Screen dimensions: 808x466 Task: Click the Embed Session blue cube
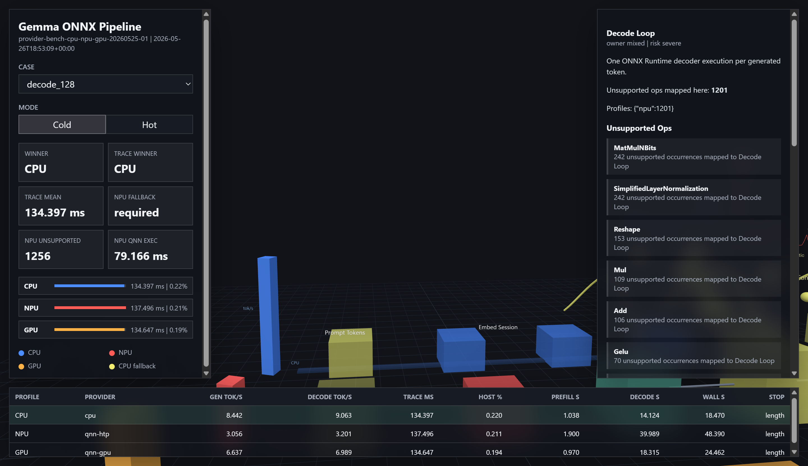(461, 350)
